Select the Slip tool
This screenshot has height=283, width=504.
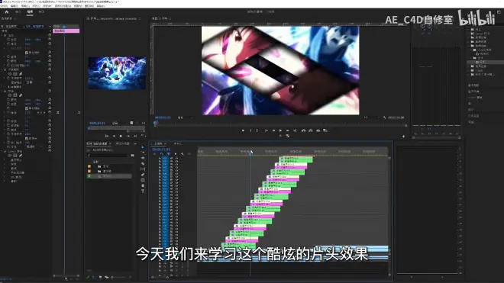(x=143, y=169)
